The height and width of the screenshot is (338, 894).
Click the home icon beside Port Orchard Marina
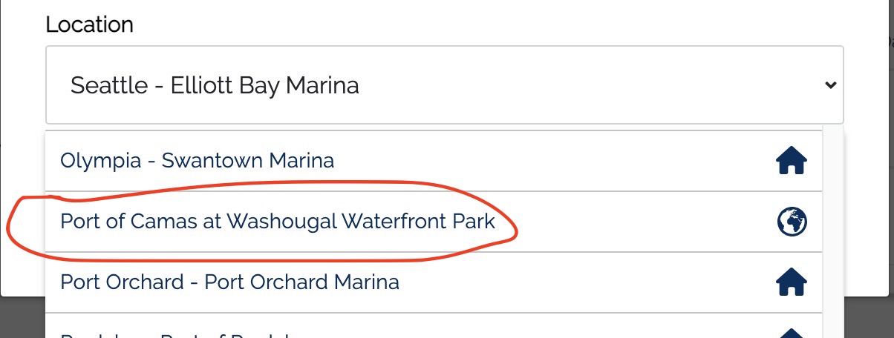(791, 282)
